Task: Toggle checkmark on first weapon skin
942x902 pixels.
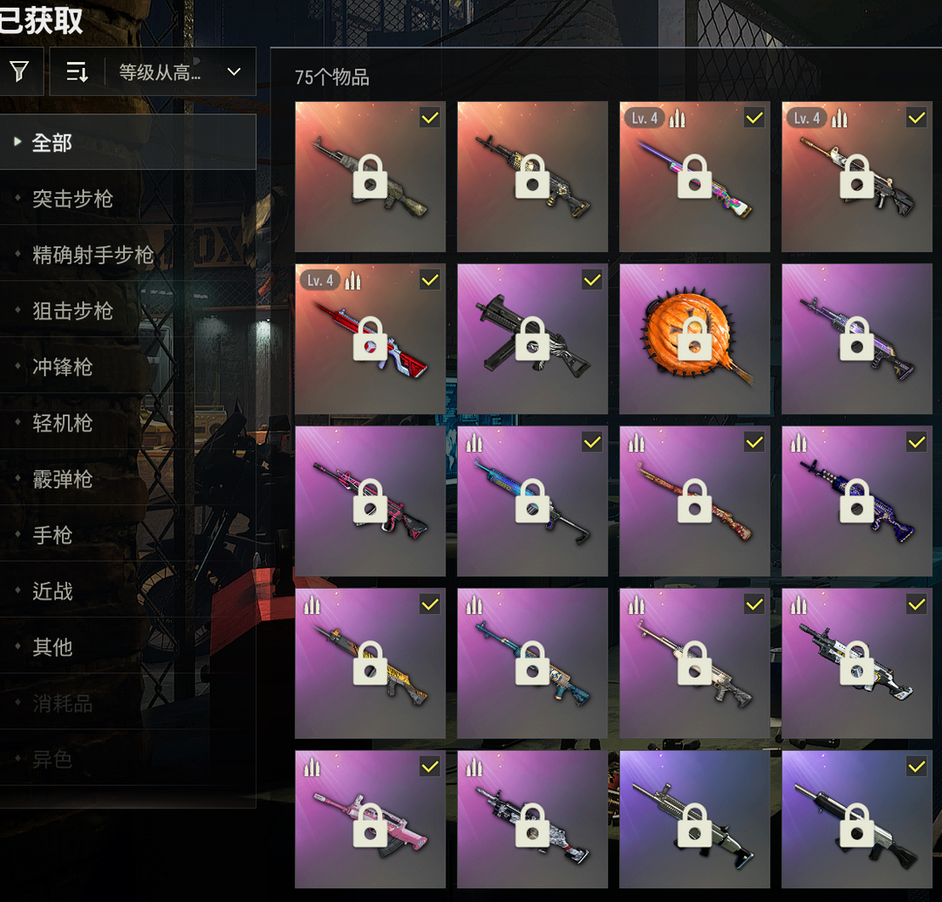Action: click(429, 118)
